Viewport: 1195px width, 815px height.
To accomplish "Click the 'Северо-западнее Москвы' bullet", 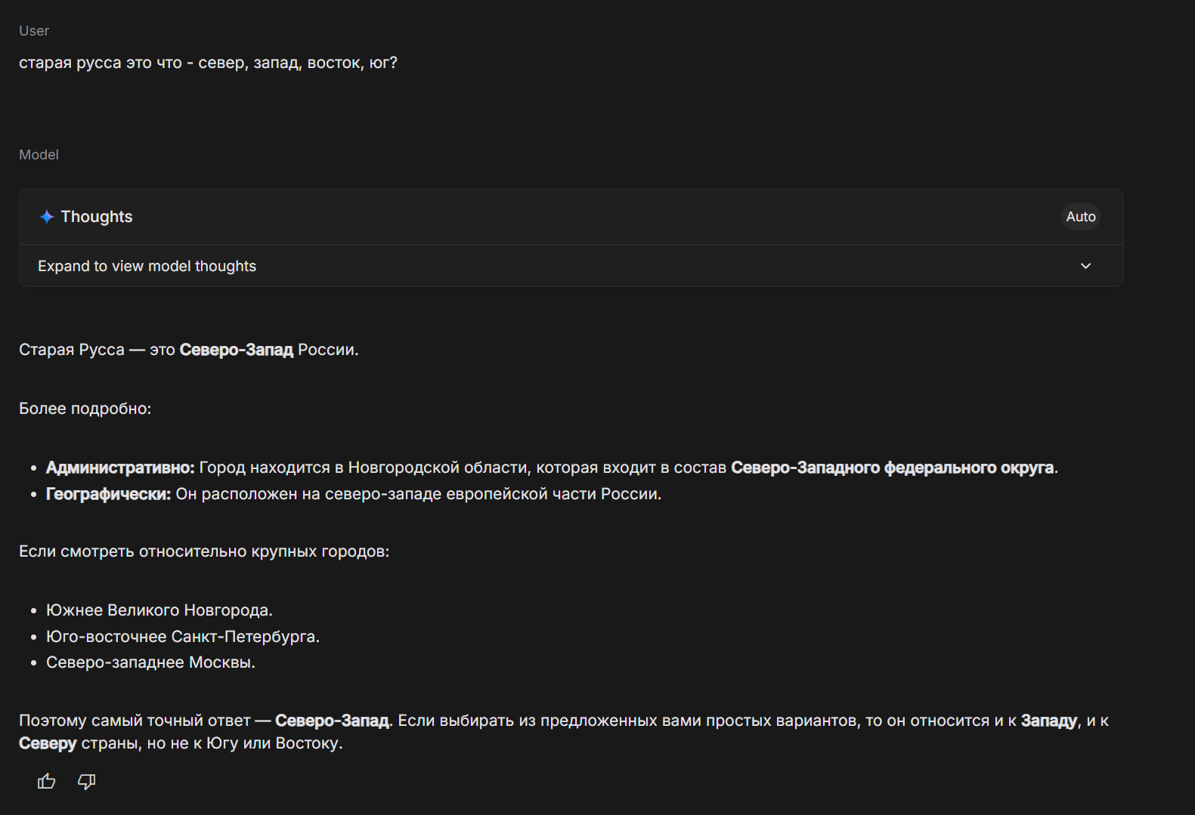I will pyautogui.click(x=150, y=662).
